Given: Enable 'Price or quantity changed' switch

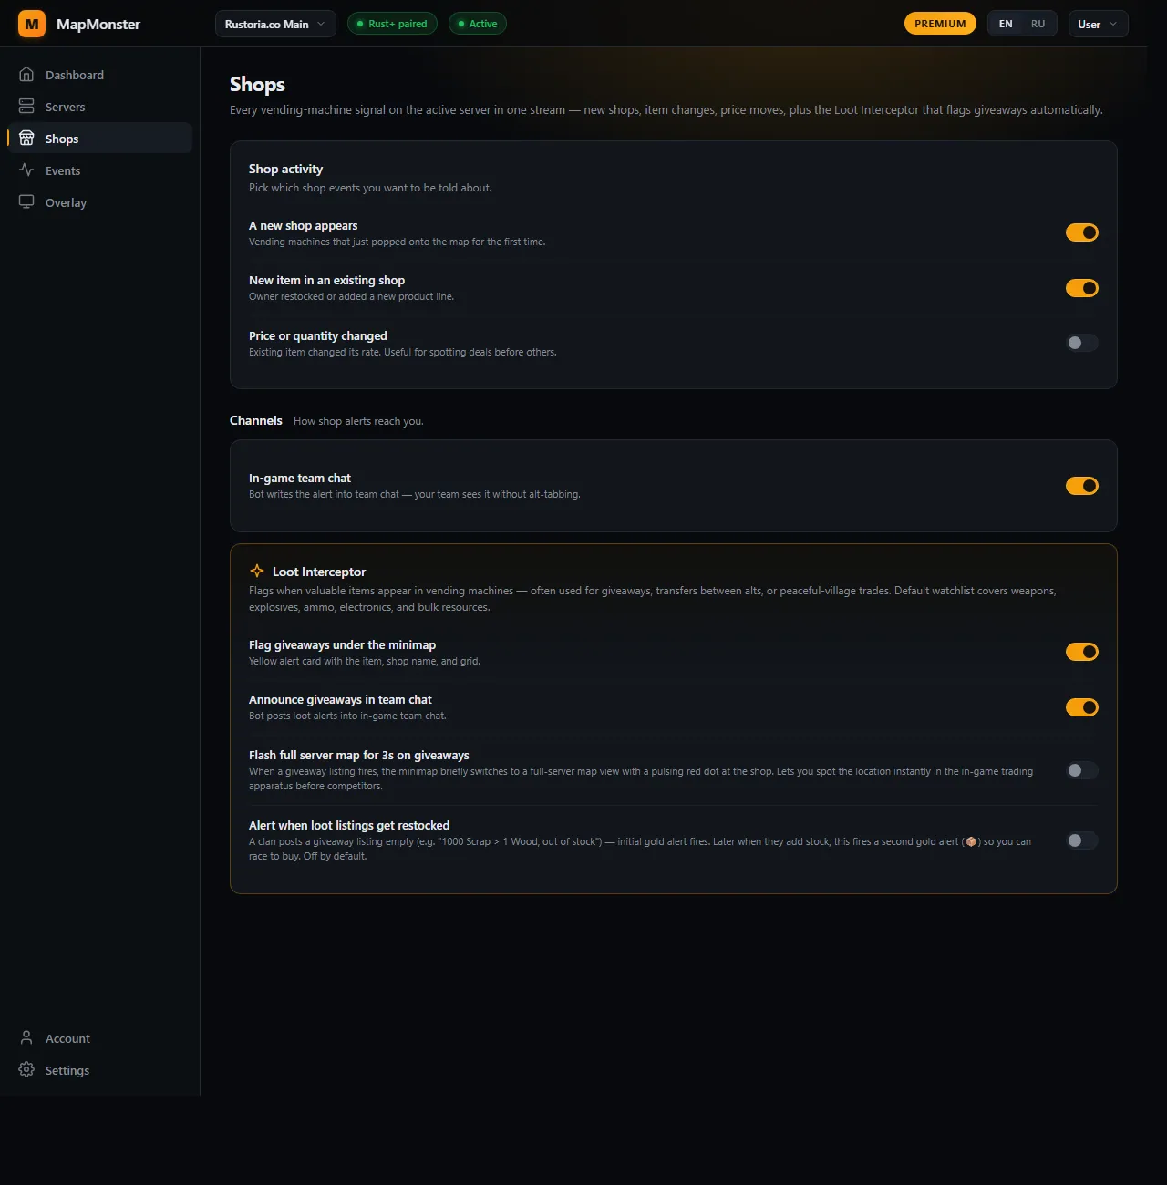Looking at the screenshot, I should (1082, 343).
